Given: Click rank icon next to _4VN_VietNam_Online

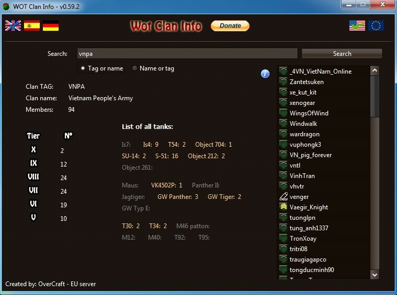Looking at the screenshot, I should (283, 71).
